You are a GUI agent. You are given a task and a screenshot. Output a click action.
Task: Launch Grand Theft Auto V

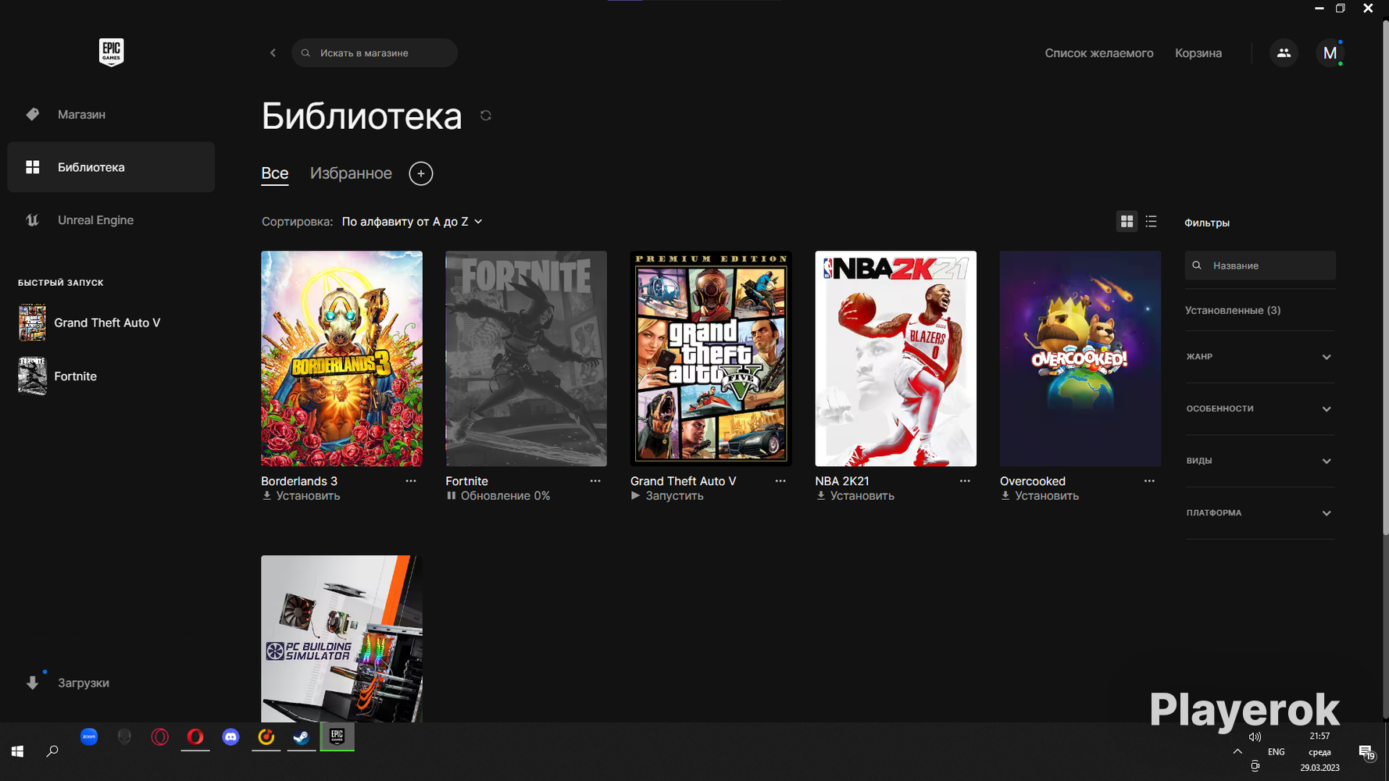667,496
